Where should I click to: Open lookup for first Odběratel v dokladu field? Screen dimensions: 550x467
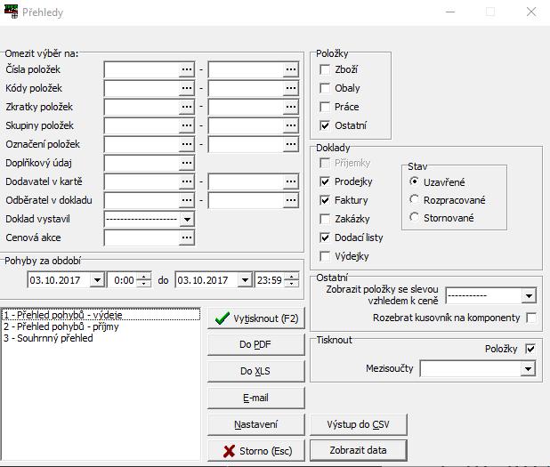(x=187, y=200)
